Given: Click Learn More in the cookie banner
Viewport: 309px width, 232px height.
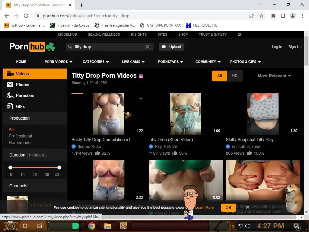Looking at the screenshot, I should click(204, 208).
